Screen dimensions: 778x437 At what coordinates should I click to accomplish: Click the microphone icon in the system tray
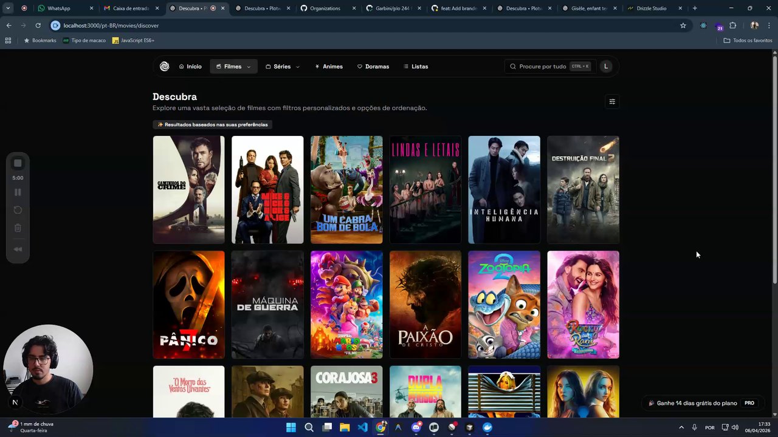[694, 427]
